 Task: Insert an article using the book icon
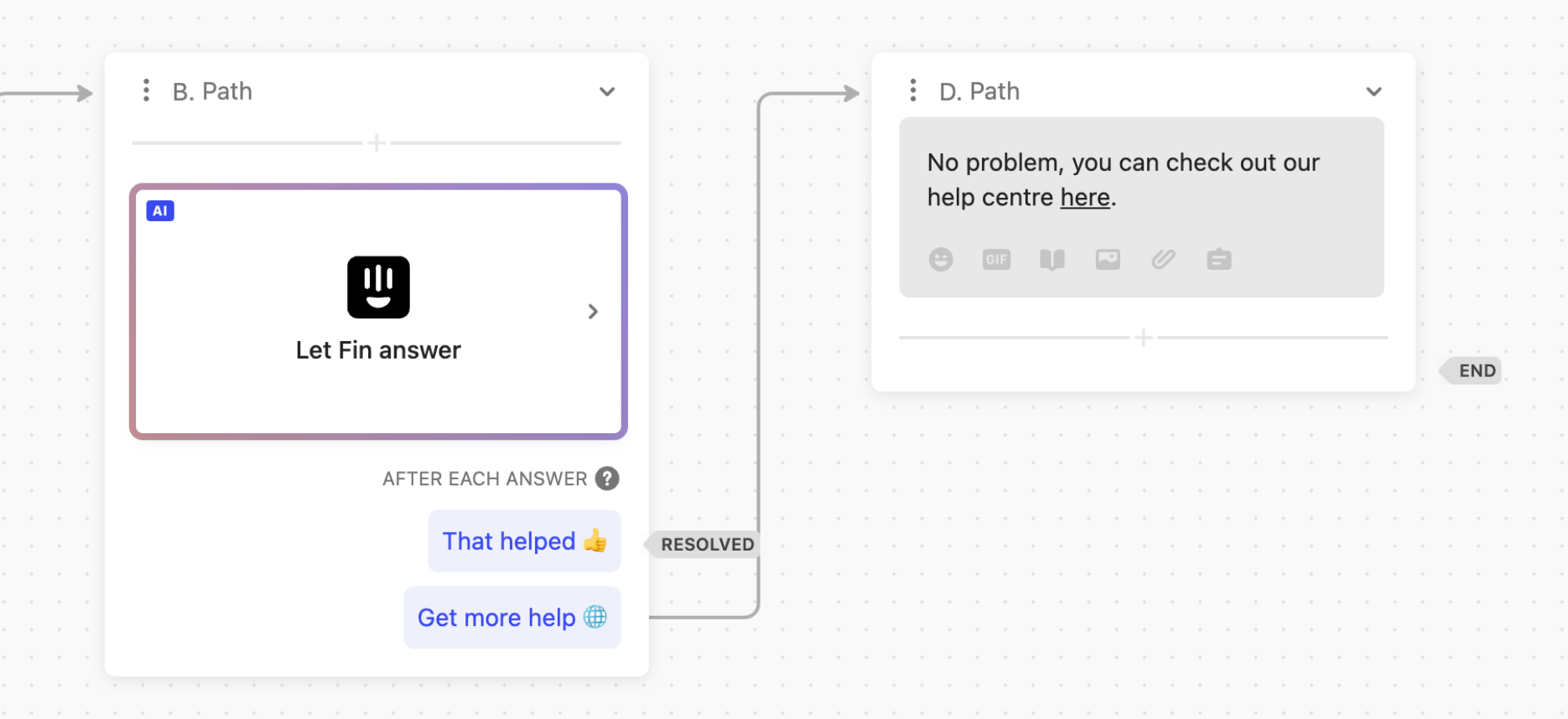[x=1052, y=260]
